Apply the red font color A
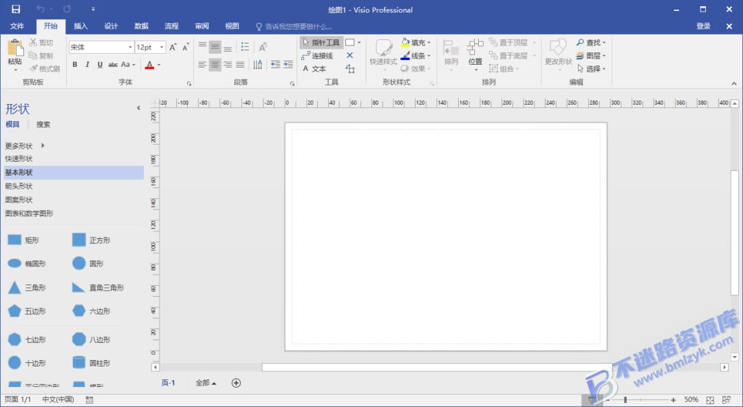 (x=149, y=65)
